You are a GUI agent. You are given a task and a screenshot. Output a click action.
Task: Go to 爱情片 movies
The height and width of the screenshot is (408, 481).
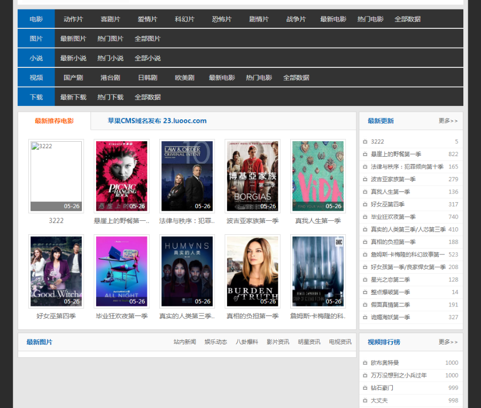[148, 19]
